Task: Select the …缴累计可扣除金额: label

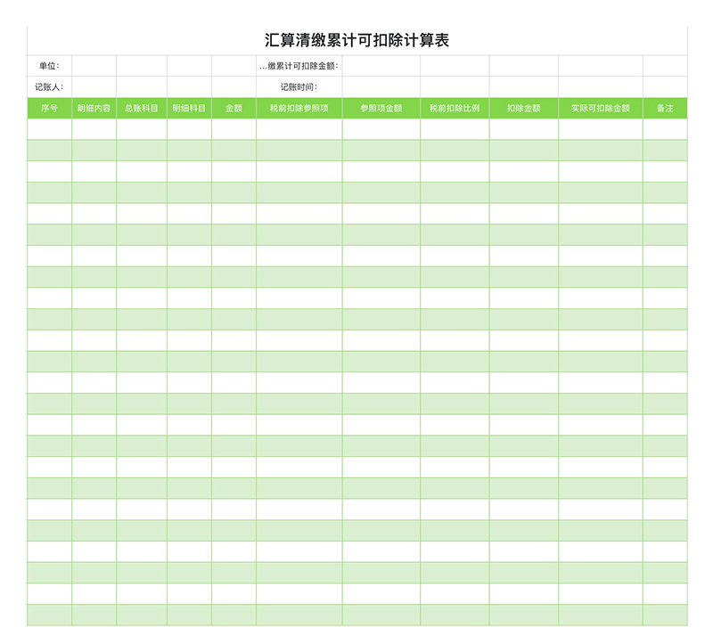Action: 299,66
